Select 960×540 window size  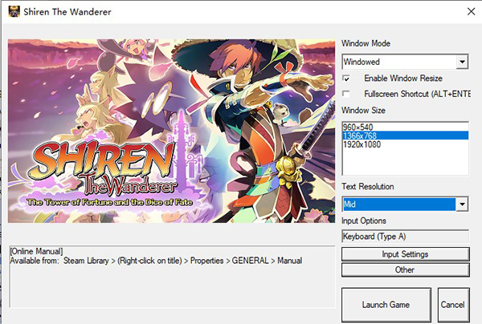click(x=406, y=127)
